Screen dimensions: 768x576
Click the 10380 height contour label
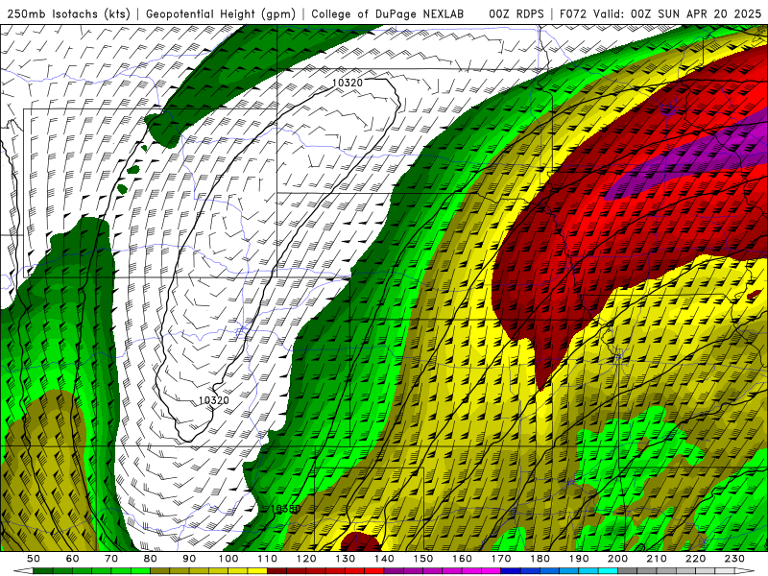pyautogui.click(x=285, y=509)
